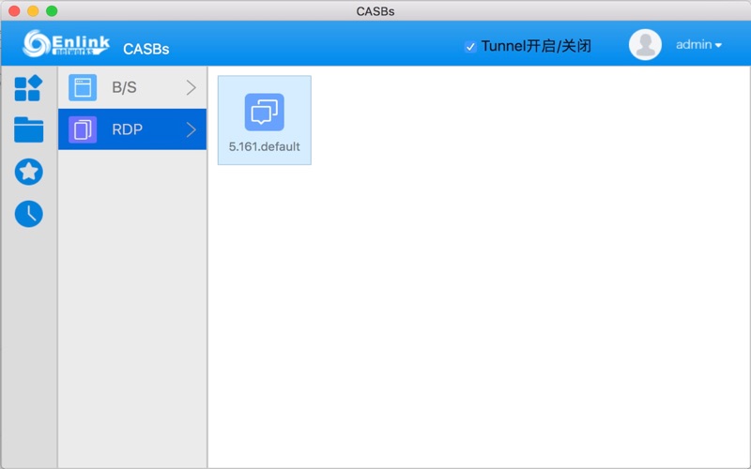751x469 pixels.
Task: Click the Tunnel开启/关闭 label text
Action: 536,46
